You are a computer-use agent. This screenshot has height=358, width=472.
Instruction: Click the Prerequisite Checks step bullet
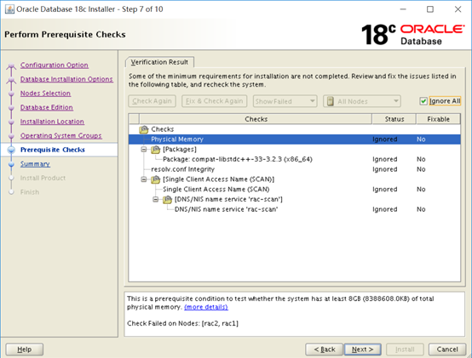[x=11, y=150]
